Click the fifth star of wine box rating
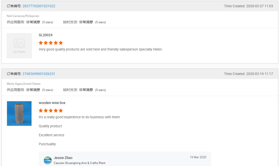The height and width of the screenshot is (166, 279). click(x=61, y=110)
